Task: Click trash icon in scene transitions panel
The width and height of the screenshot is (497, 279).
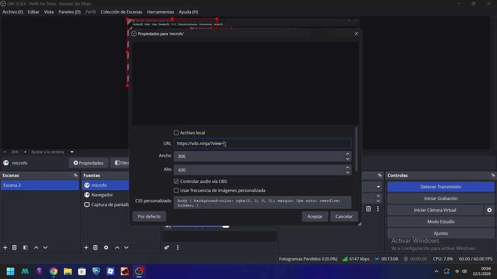Action: [368, 209]
